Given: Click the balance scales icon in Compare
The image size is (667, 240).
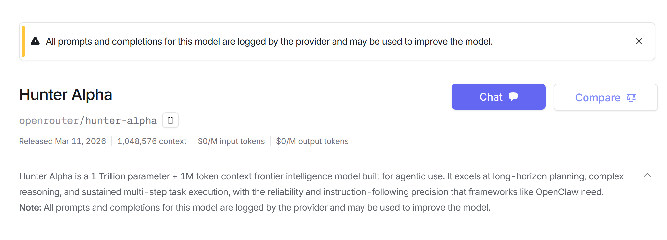Looking at the screenshot, I should [x=631, y=97].
